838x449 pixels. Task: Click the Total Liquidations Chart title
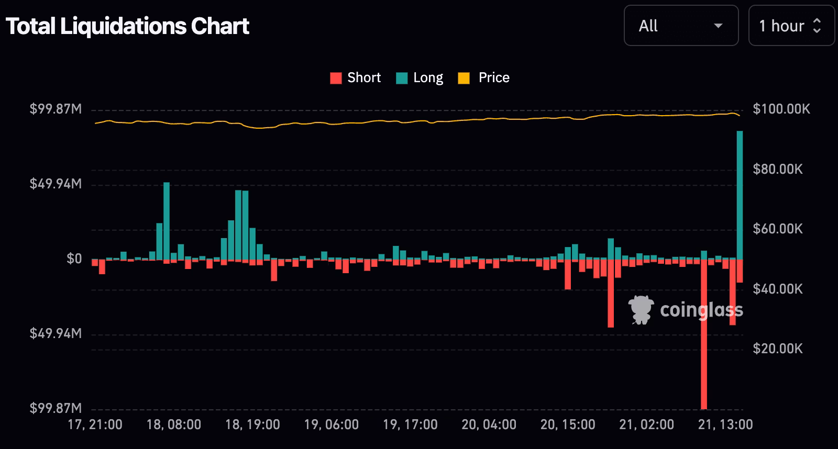point(127,26)
